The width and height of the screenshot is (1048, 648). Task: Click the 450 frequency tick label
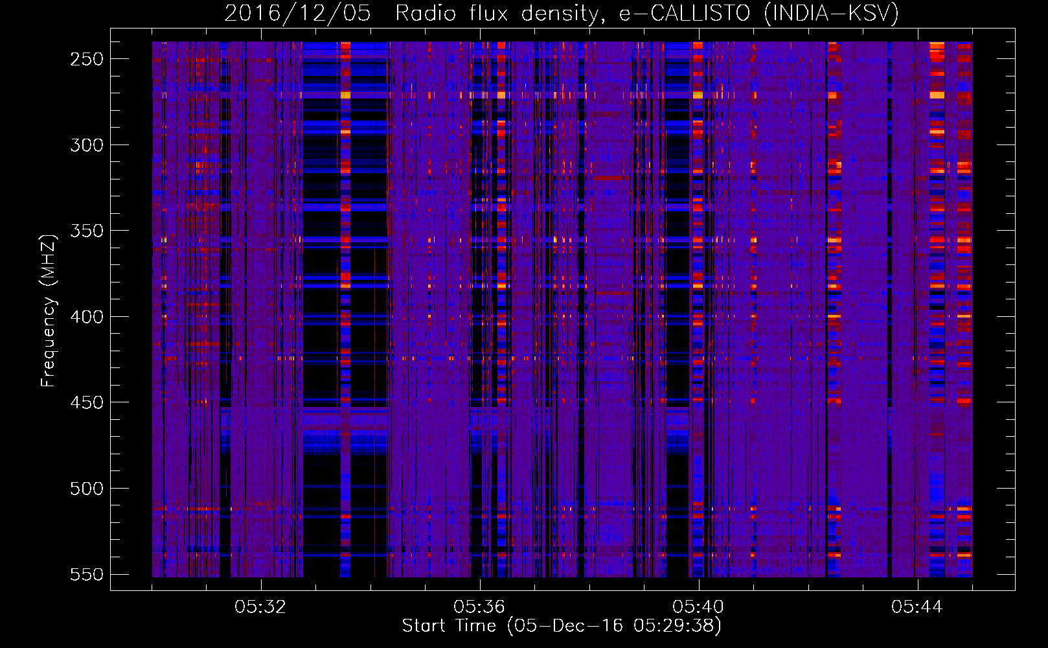pyautogui.click(x=87, y=402)
